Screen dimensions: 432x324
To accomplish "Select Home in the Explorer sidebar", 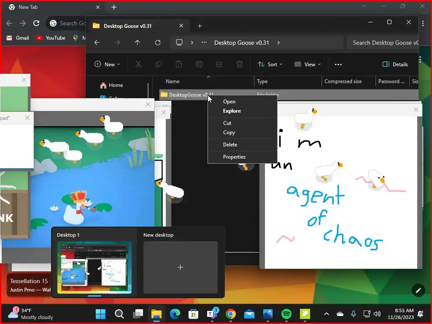I will click(111, 85).
